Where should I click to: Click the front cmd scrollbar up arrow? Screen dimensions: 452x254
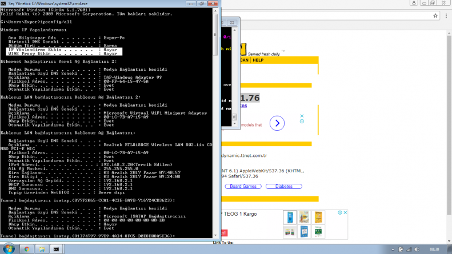(x=215, y=11)
